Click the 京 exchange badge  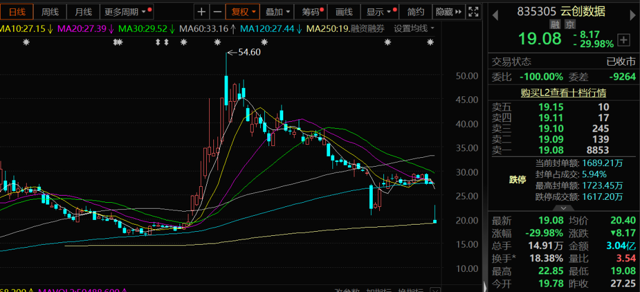[x=569, y=24]
